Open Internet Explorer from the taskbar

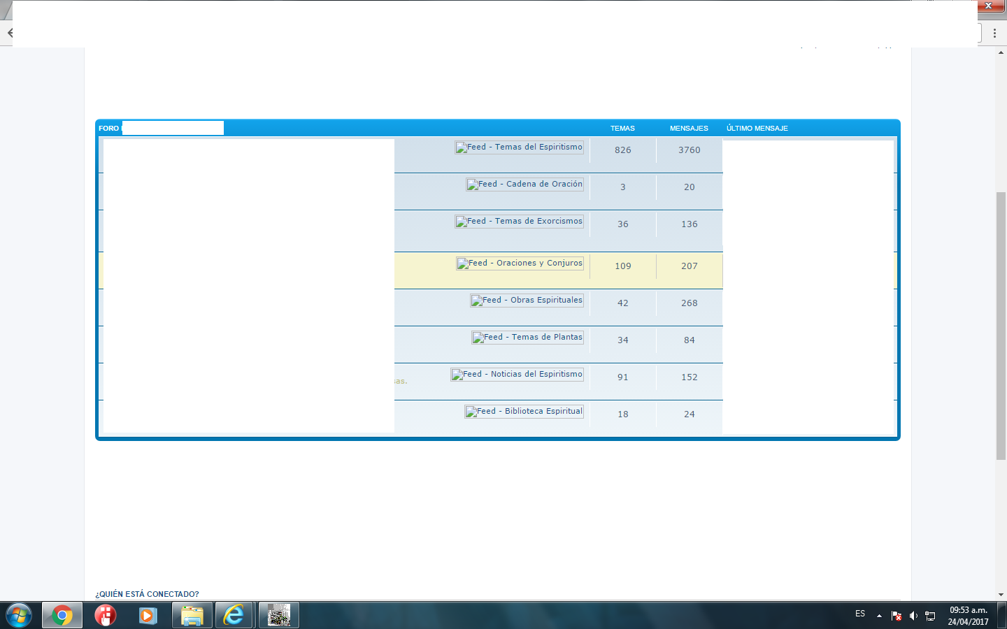point(234,615)
